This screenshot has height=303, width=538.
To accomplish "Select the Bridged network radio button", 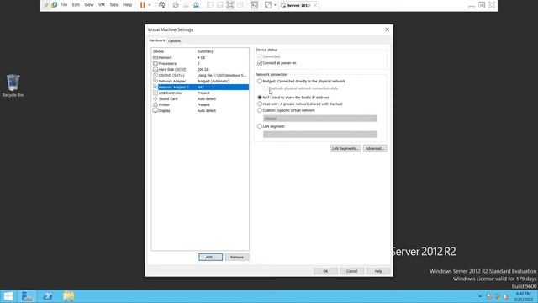I will coord(260,82).
